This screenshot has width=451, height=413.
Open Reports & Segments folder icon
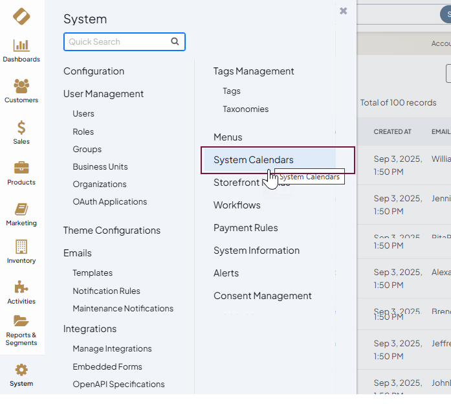tap(21, 321)
